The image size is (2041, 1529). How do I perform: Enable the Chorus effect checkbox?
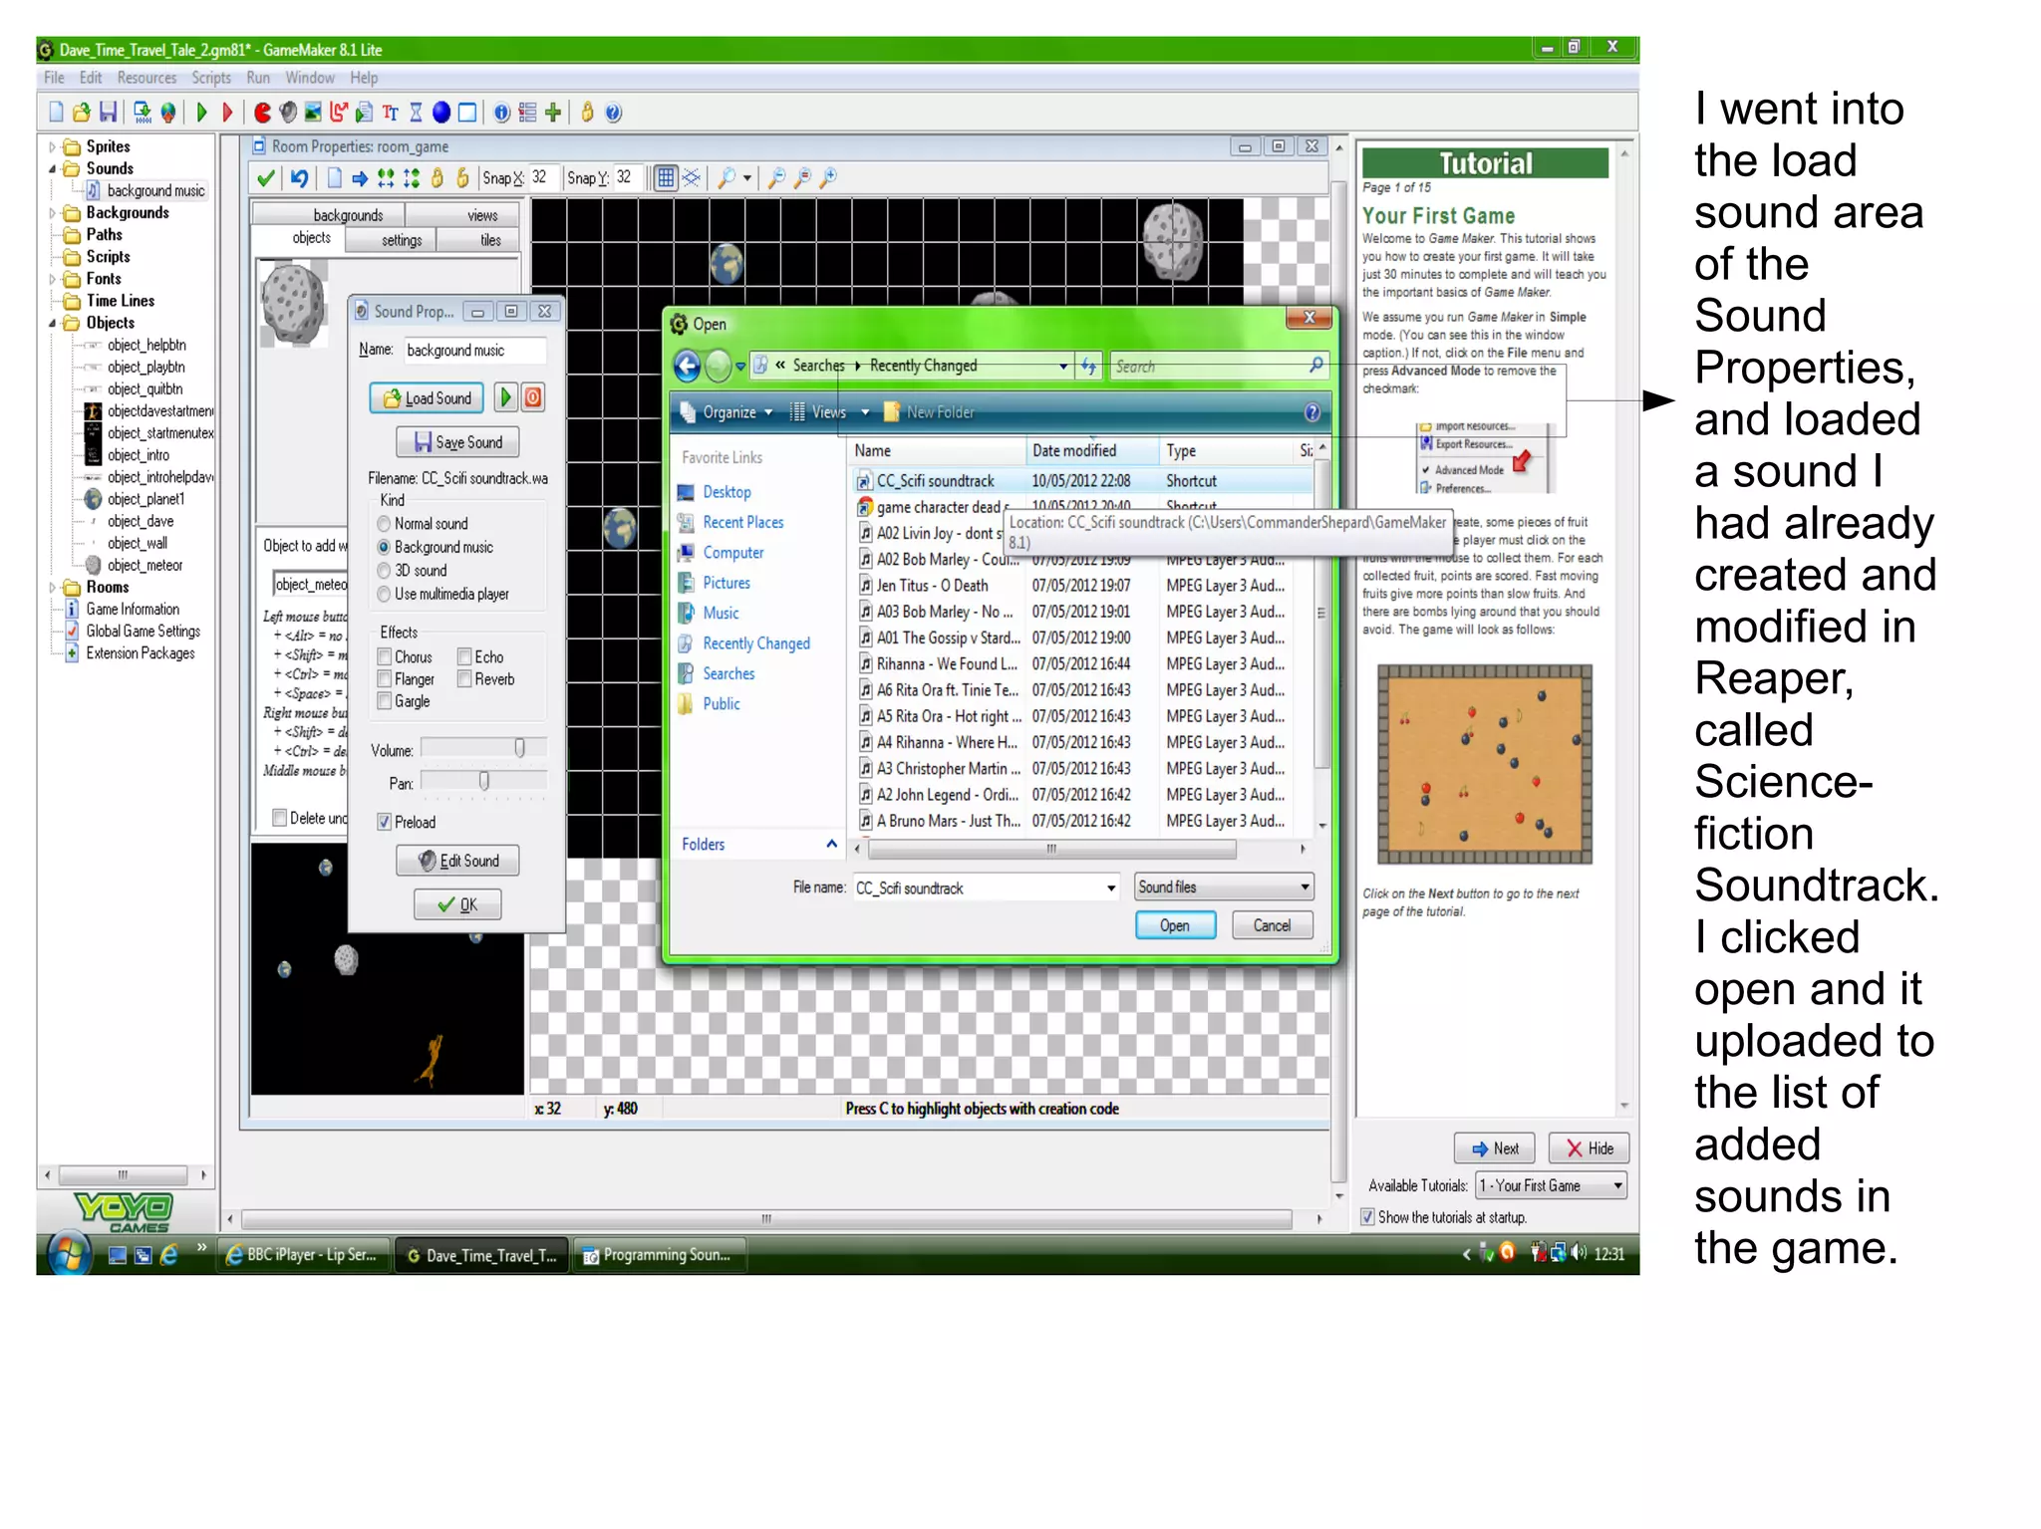(385, 657)
